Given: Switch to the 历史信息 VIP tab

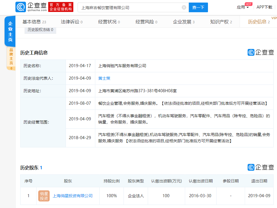Looking at the screenshot, I should 259,22.
